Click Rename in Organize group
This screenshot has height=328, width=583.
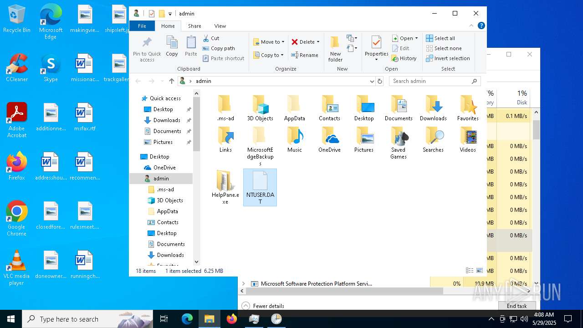click(x=305, y=55)
